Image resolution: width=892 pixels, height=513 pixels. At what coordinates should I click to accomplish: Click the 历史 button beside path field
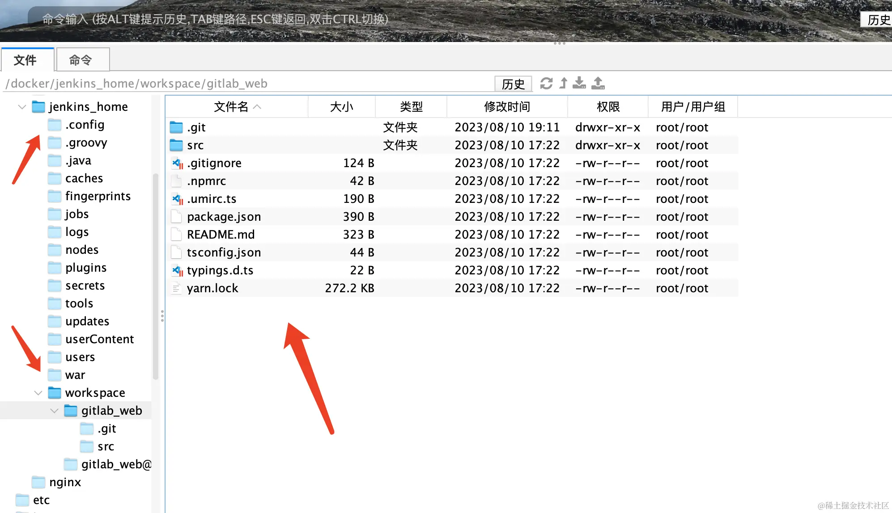[513, 84]
